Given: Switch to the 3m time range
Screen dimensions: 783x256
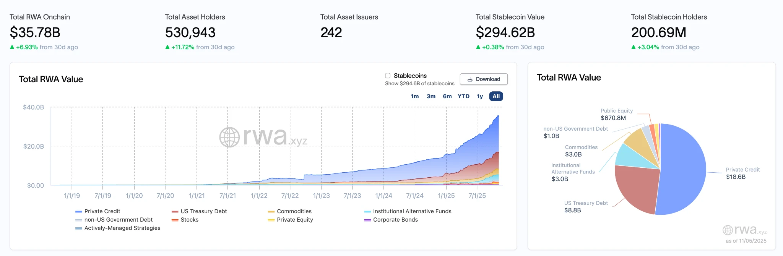Looking at the screenshot, I should click(x=431, y=96).
